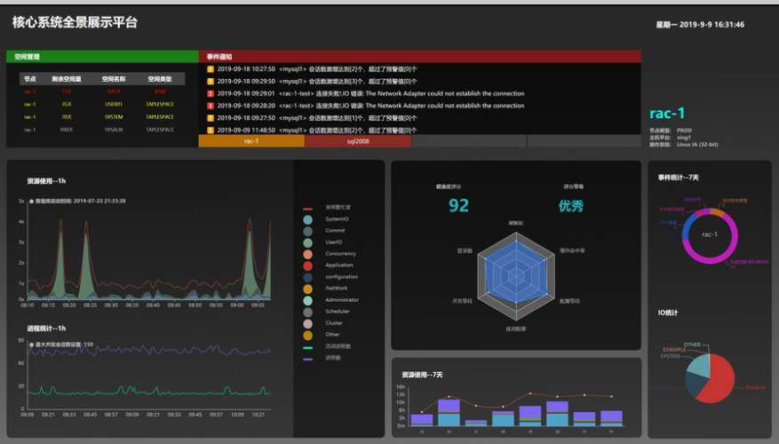
Task: Select the rac-1 DATA row in space table
Action: [x=102, y=91]
